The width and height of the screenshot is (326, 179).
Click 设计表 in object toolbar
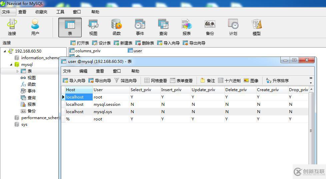point(101,43)
